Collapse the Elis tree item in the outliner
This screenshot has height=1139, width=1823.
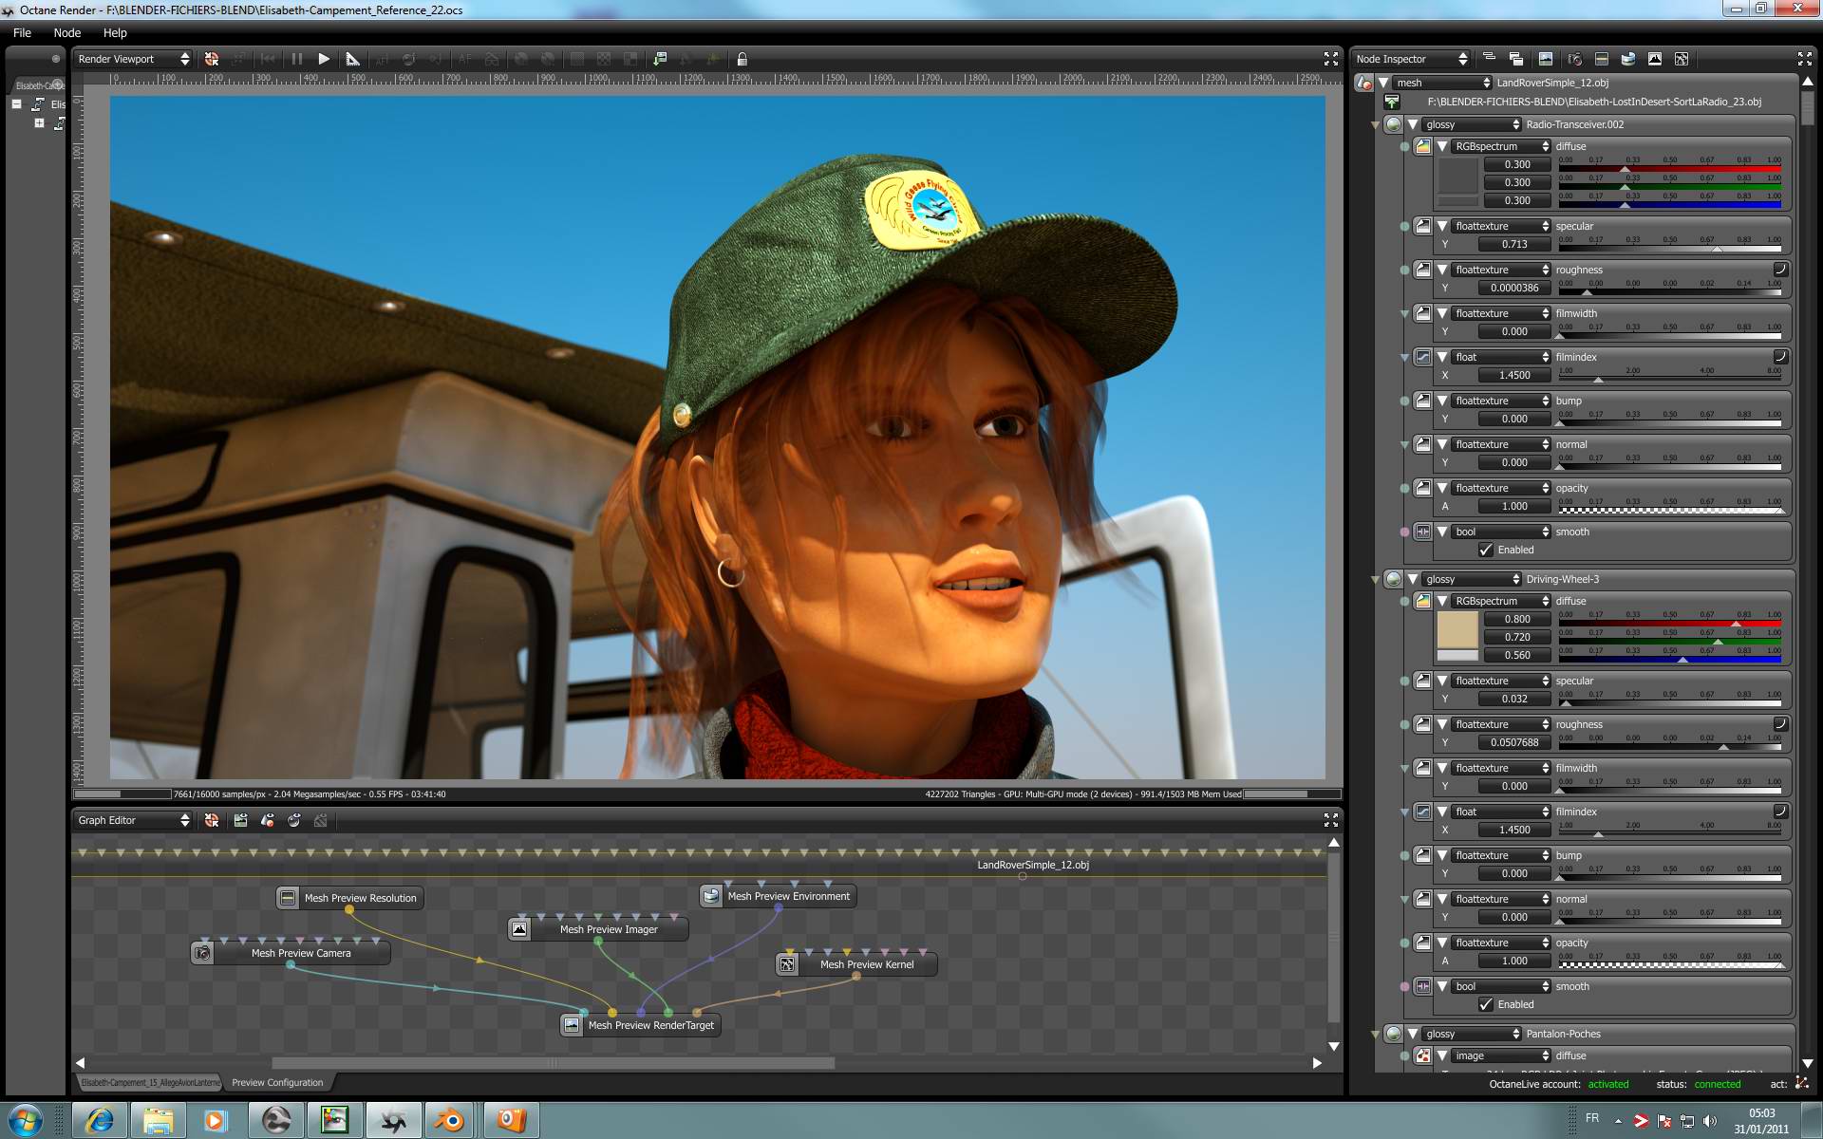pos(17,103)
